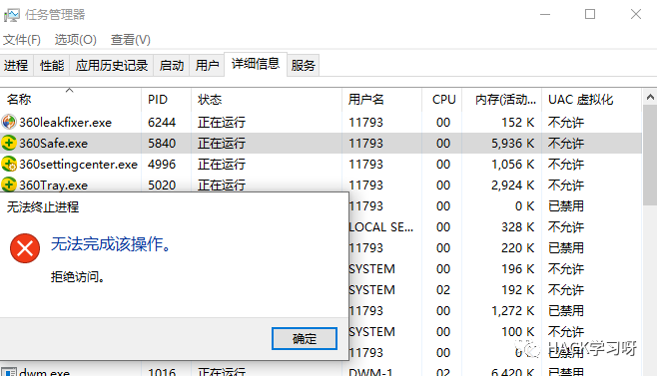This screenshot has height=376, width=657.
Task: Open the 选项(O) menu
Action: pos(76,40)
